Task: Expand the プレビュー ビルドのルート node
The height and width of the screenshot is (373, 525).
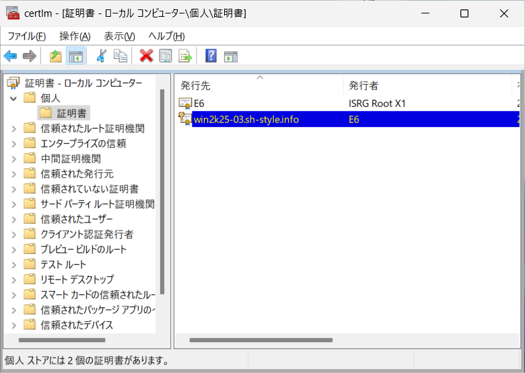Action: coord(13,249)
